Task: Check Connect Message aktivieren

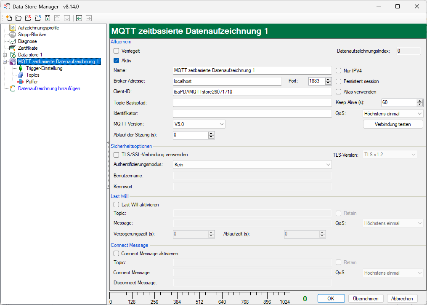Action: [x=116, y=254]
